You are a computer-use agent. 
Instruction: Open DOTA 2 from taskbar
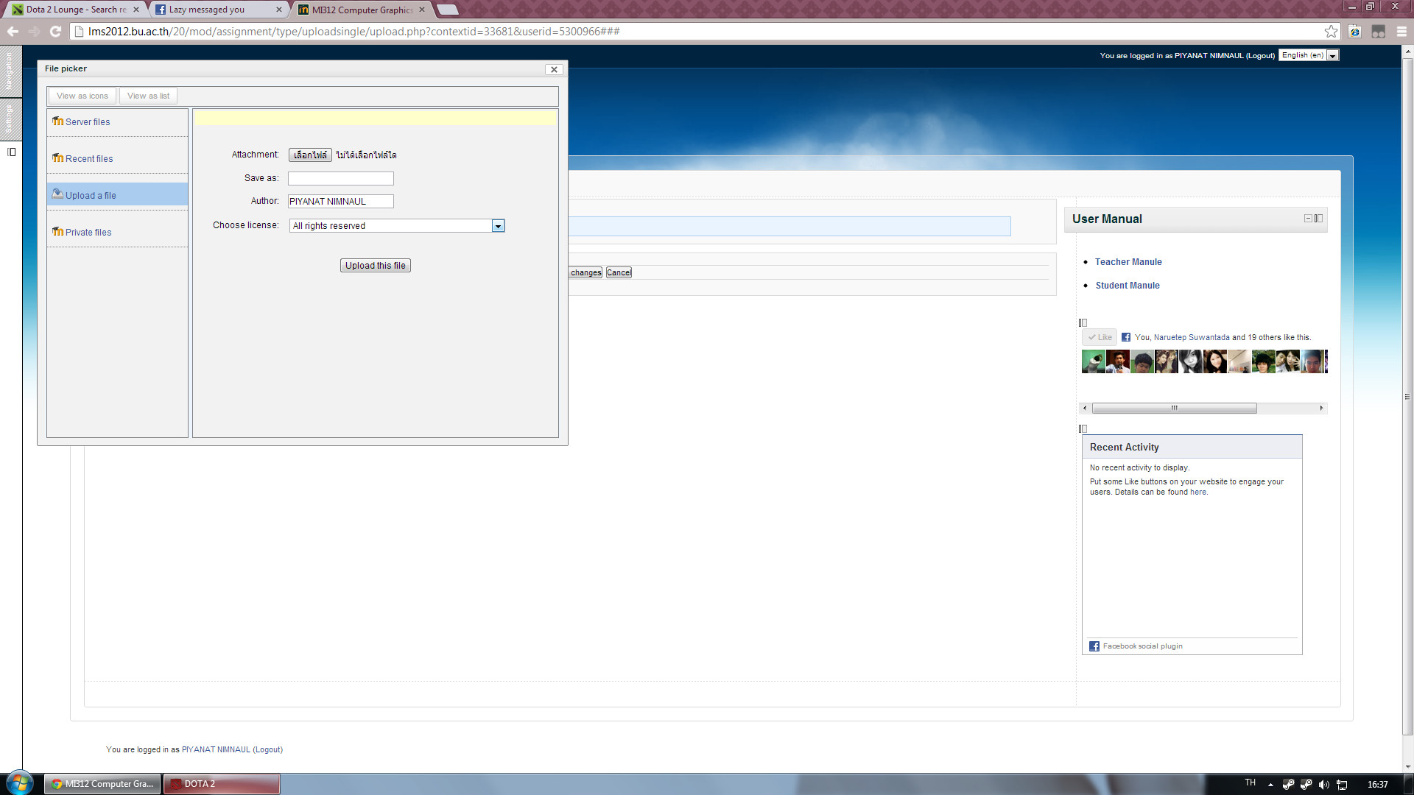[221, 784]
